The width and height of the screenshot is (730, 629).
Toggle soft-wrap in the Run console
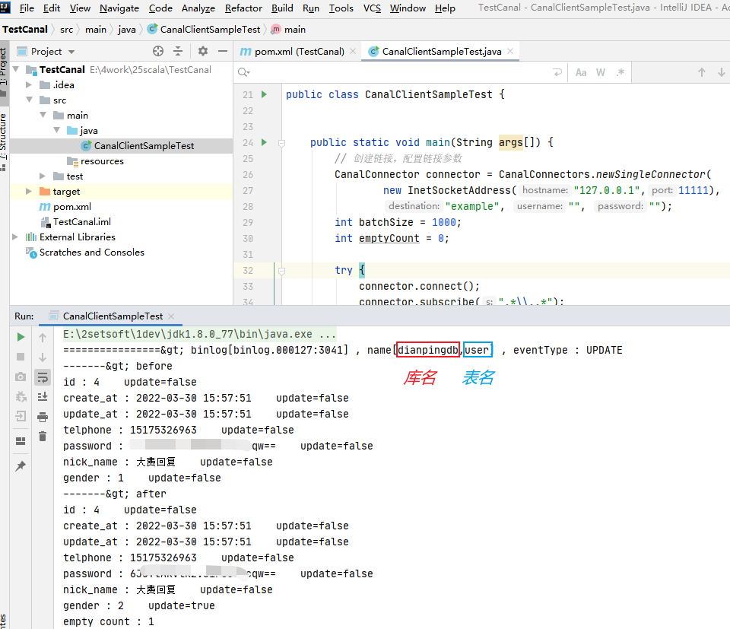(x=43, y=377)
